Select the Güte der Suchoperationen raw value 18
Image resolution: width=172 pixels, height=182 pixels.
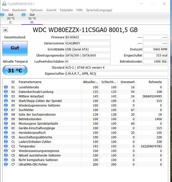[x=160, y=114]
